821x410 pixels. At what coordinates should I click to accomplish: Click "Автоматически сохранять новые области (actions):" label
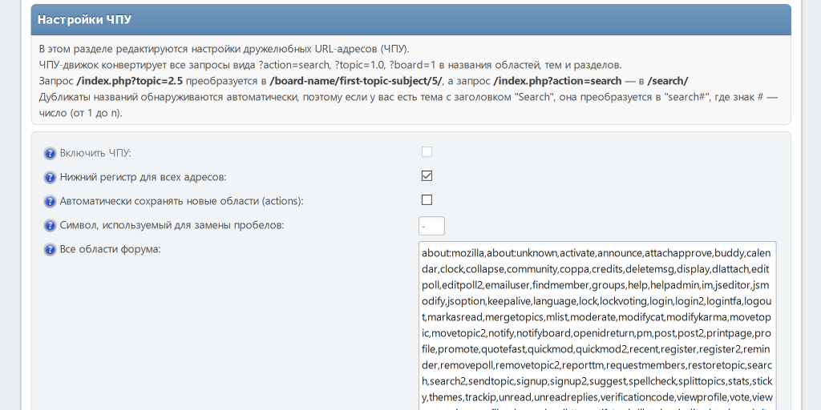181,201
